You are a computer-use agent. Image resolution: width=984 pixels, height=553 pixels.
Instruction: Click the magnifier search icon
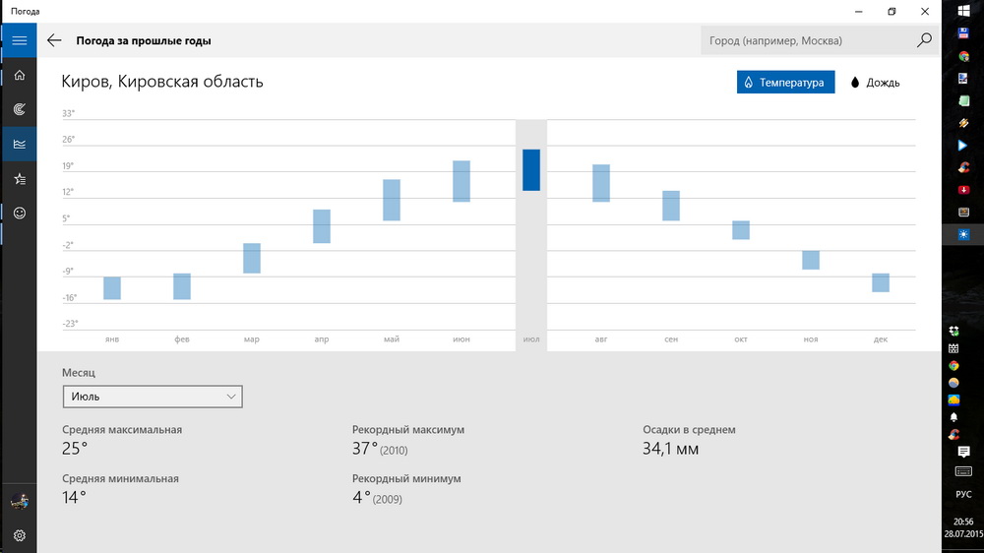coord(923,41)
